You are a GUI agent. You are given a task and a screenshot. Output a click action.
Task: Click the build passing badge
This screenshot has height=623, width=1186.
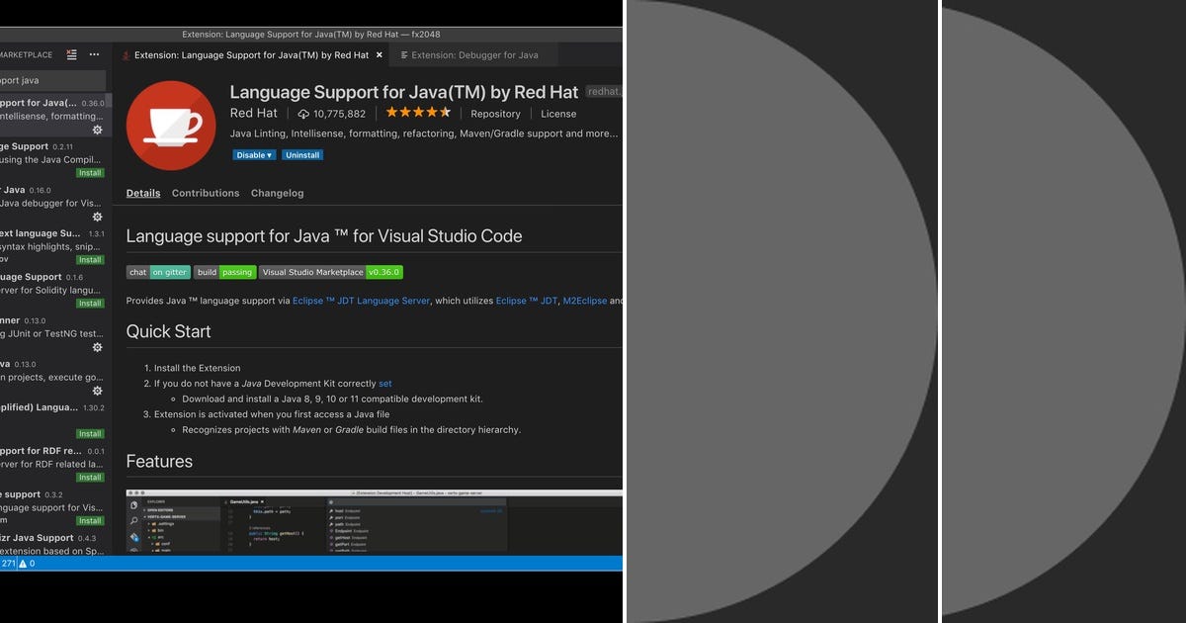coord(224,272)
